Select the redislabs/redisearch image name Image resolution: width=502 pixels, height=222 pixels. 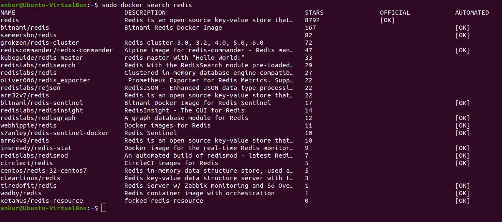pyautogui.click(x=38, y=65)
